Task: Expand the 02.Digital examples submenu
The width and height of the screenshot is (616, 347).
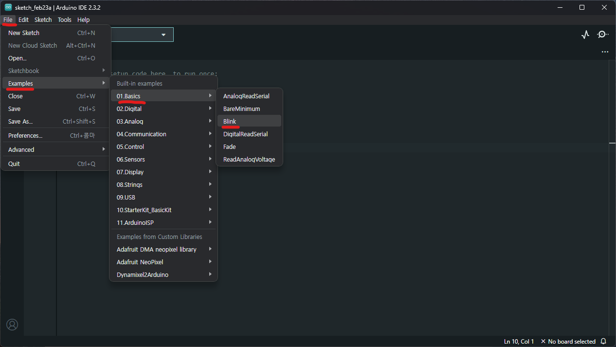Action: click(163, 109)
